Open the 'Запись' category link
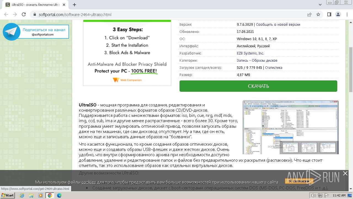353x199 pixels. [x=243, y=60]
